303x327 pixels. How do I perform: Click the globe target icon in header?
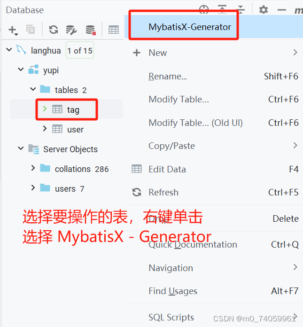pyautogui.click(x=204, y=9)
